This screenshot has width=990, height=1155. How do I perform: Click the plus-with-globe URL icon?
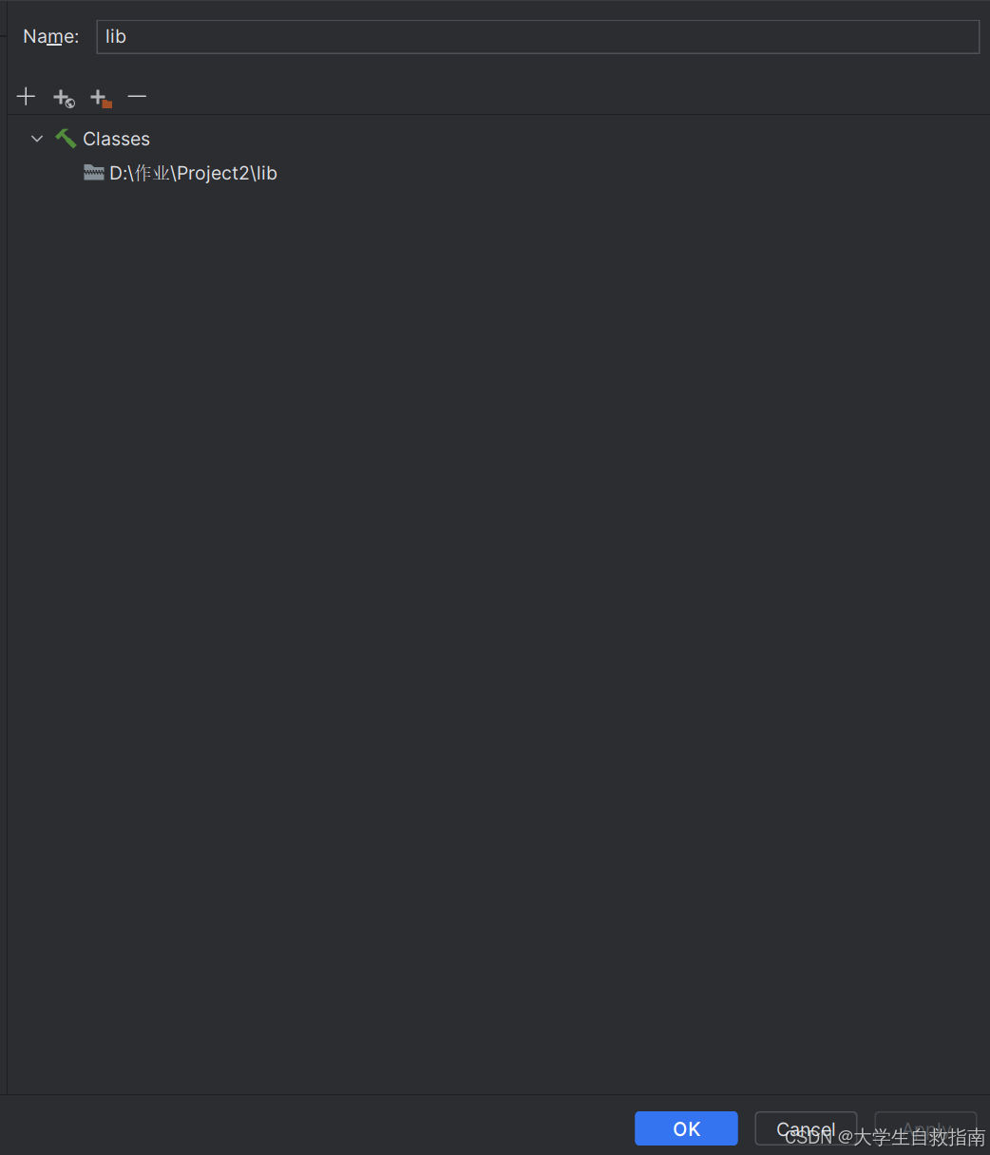pyautogui.click(x=63, y=98)
